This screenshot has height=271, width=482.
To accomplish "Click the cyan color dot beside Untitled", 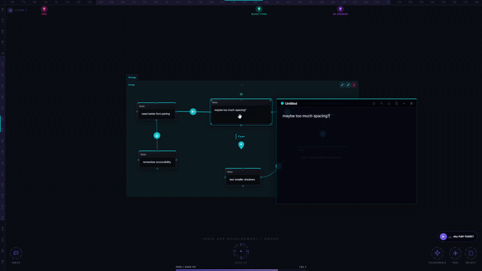I will 282,104.
